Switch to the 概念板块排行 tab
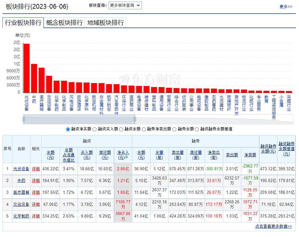Viewport: 299px width, 237px height. coord(64,23)
